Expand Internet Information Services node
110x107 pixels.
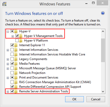pyautogui.click(x=8, y=50)
